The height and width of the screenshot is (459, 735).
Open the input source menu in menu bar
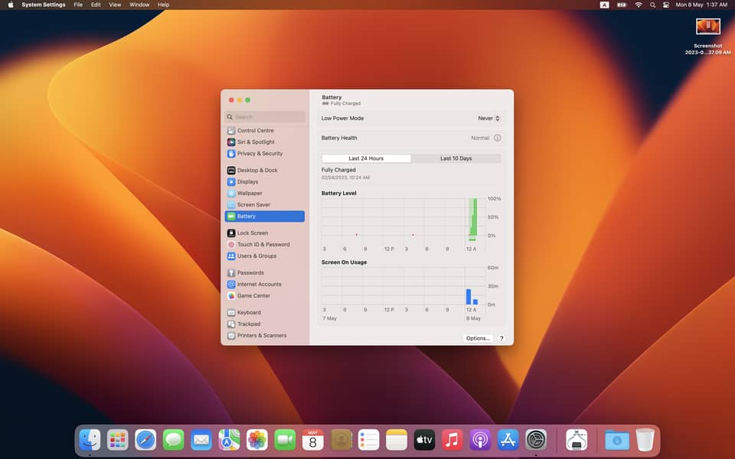[604, 5]
